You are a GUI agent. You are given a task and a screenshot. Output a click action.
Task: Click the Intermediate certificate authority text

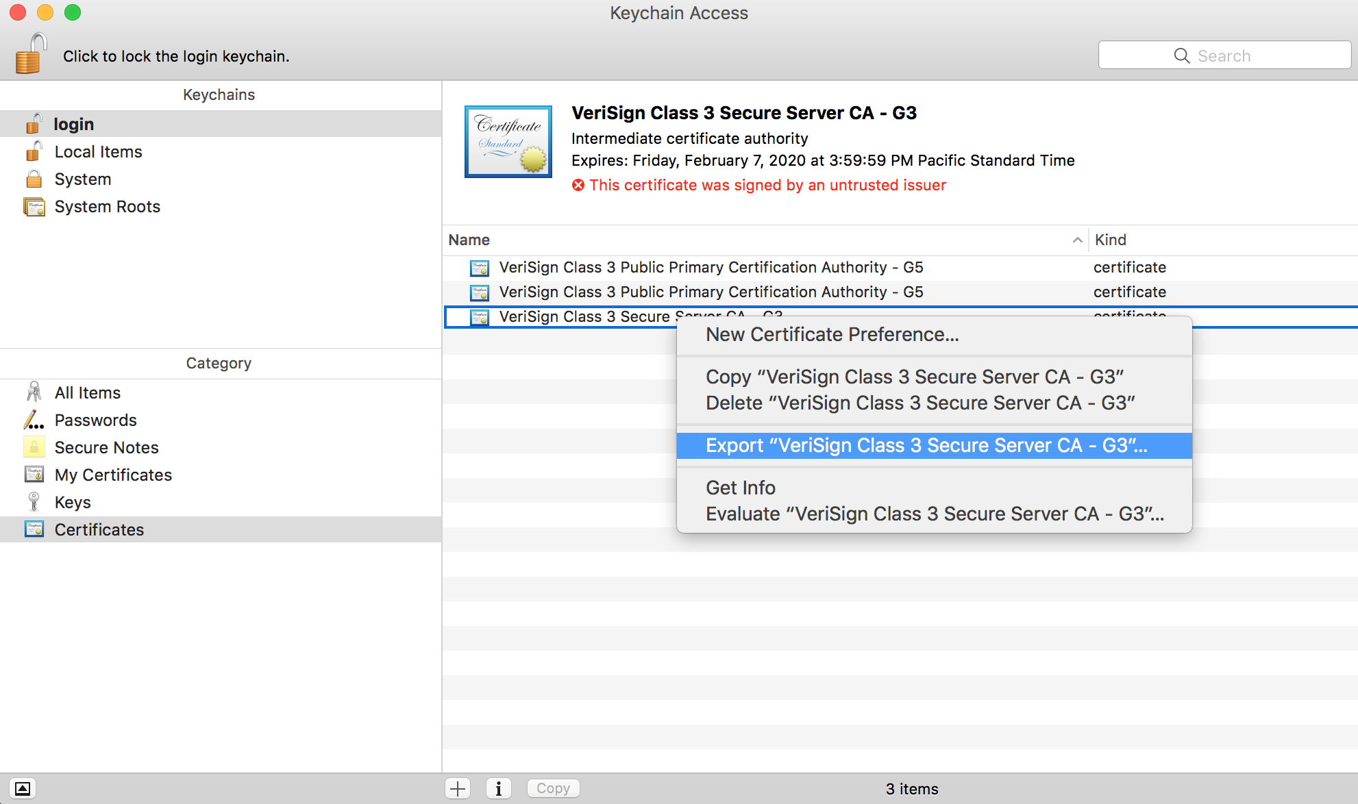tap(690, 138)
